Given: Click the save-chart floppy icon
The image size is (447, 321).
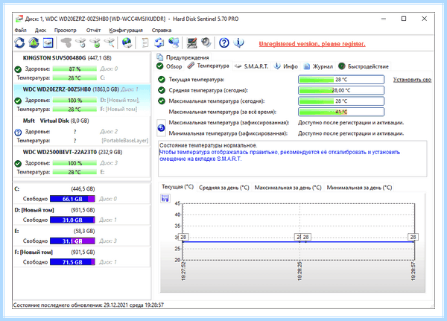Looking at the screenshot, I should 165,198.
